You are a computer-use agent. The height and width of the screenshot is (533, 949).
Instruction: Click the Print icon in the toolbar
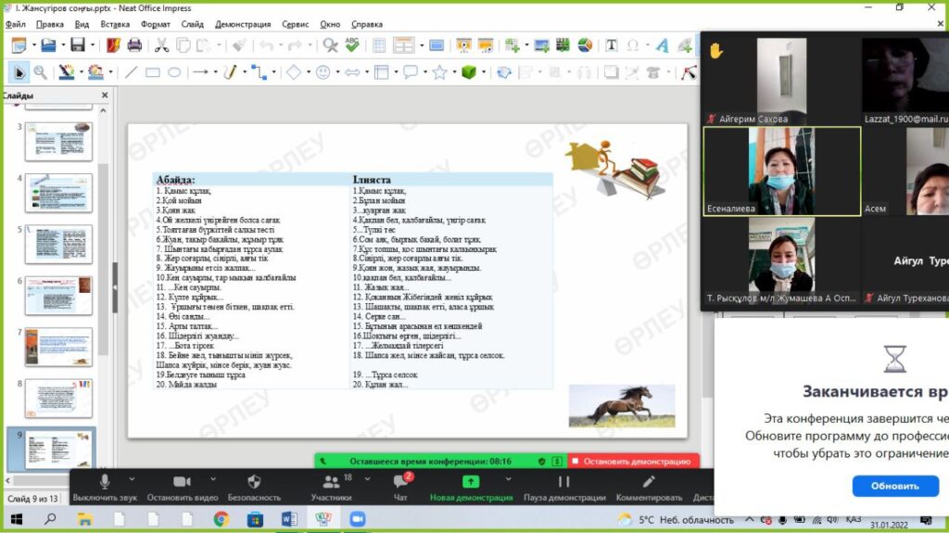click(x=134, y=44)
